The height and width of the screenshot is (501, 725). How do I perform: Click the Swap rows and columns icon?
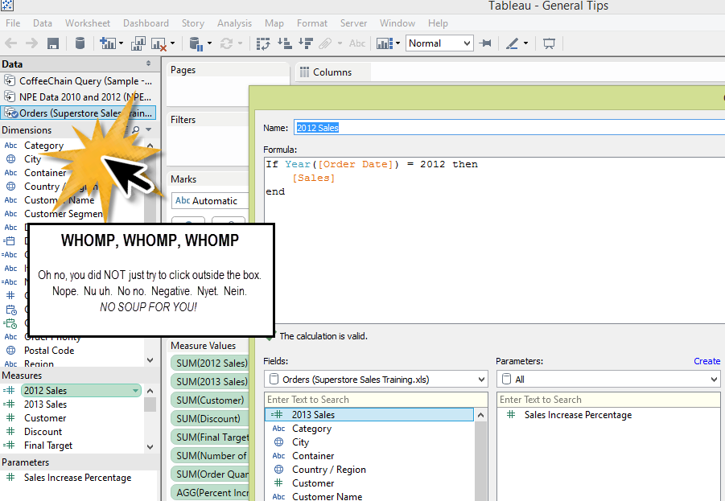point(262,43)
